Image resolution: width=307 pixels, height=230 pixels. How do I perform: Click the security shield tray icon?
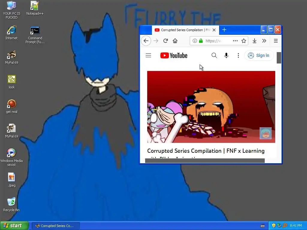pos(274,226)
